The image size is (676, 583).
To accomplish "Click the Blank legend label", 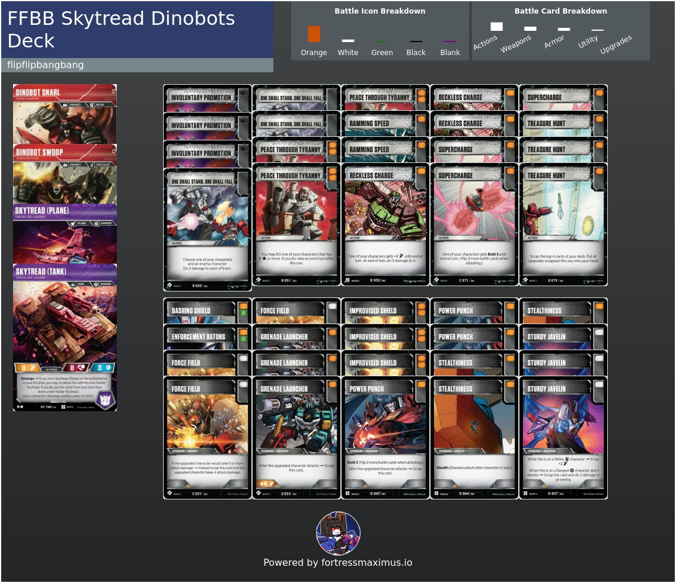I will coord(450,53).
